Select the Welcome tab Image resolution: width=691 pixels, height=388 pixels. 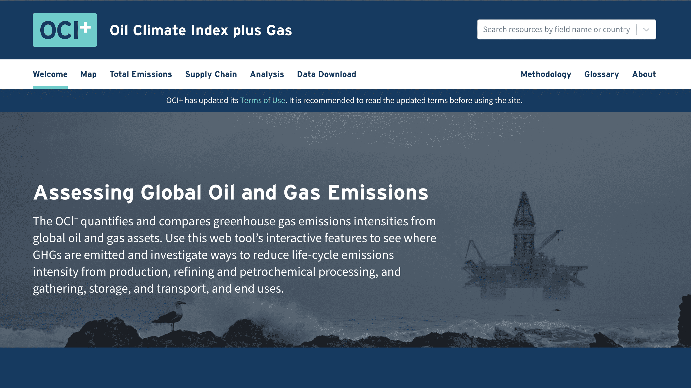click(50, 74)
